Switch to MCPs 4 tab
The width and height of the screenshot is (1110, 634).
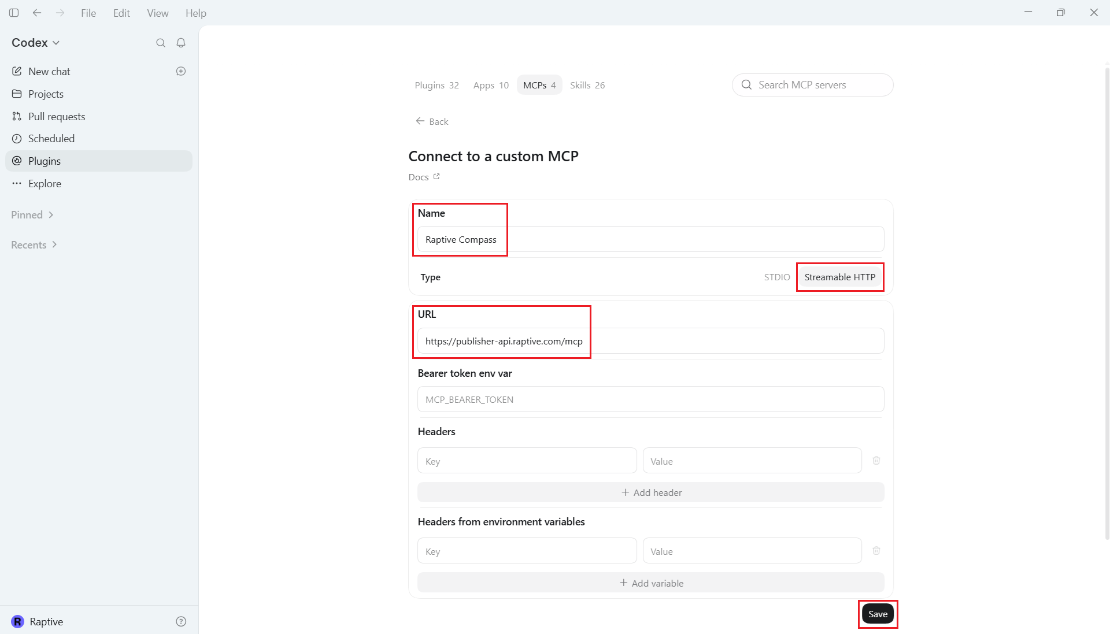(539, 86)
